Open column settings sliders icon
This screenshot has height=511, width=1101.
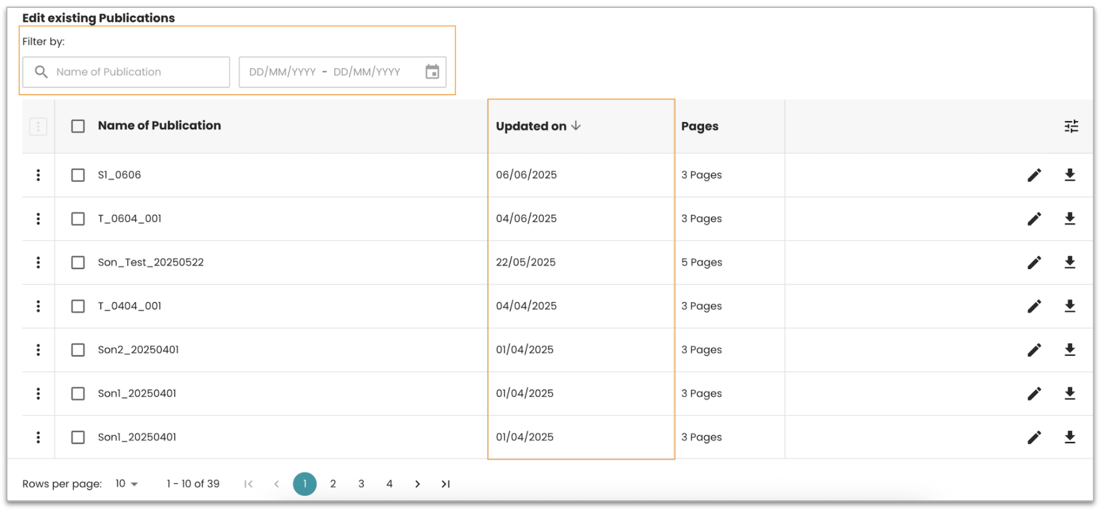point(1071,126)
